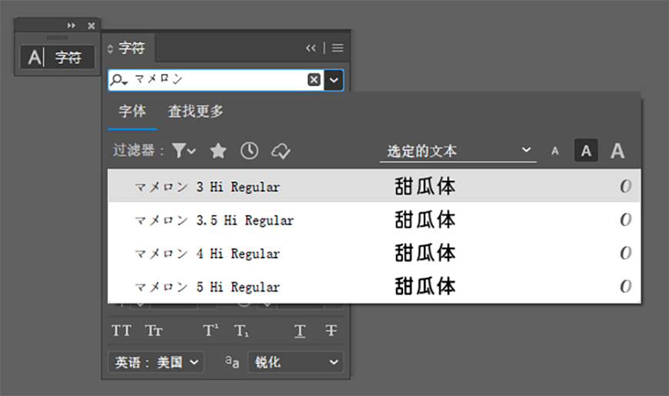Click OpenType icon in マメロン 3 Hi row
669x396 pixels.
coord(625,186)
